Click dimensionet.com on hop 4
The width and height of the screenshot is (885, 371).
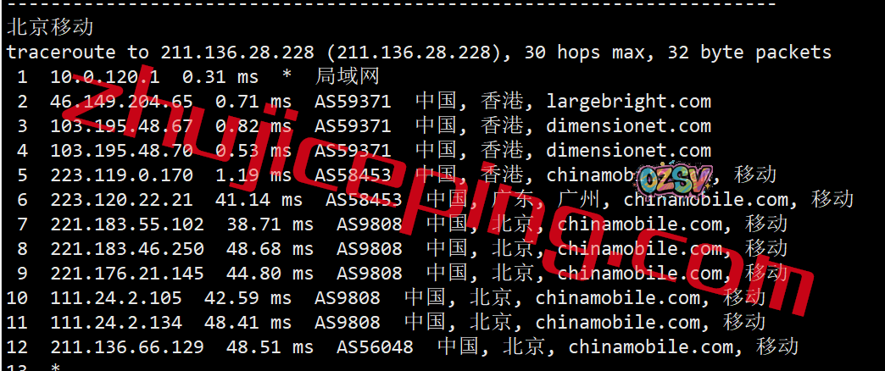point(628,151)
